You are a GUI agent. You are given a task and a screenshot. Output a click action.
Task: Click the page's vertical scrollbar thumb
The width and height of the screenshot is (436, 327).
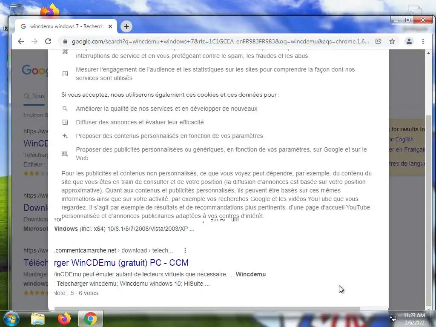click(428, 210)
